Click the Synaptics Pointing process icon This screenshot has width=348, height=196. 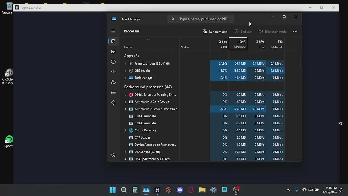tap(131, 95)
